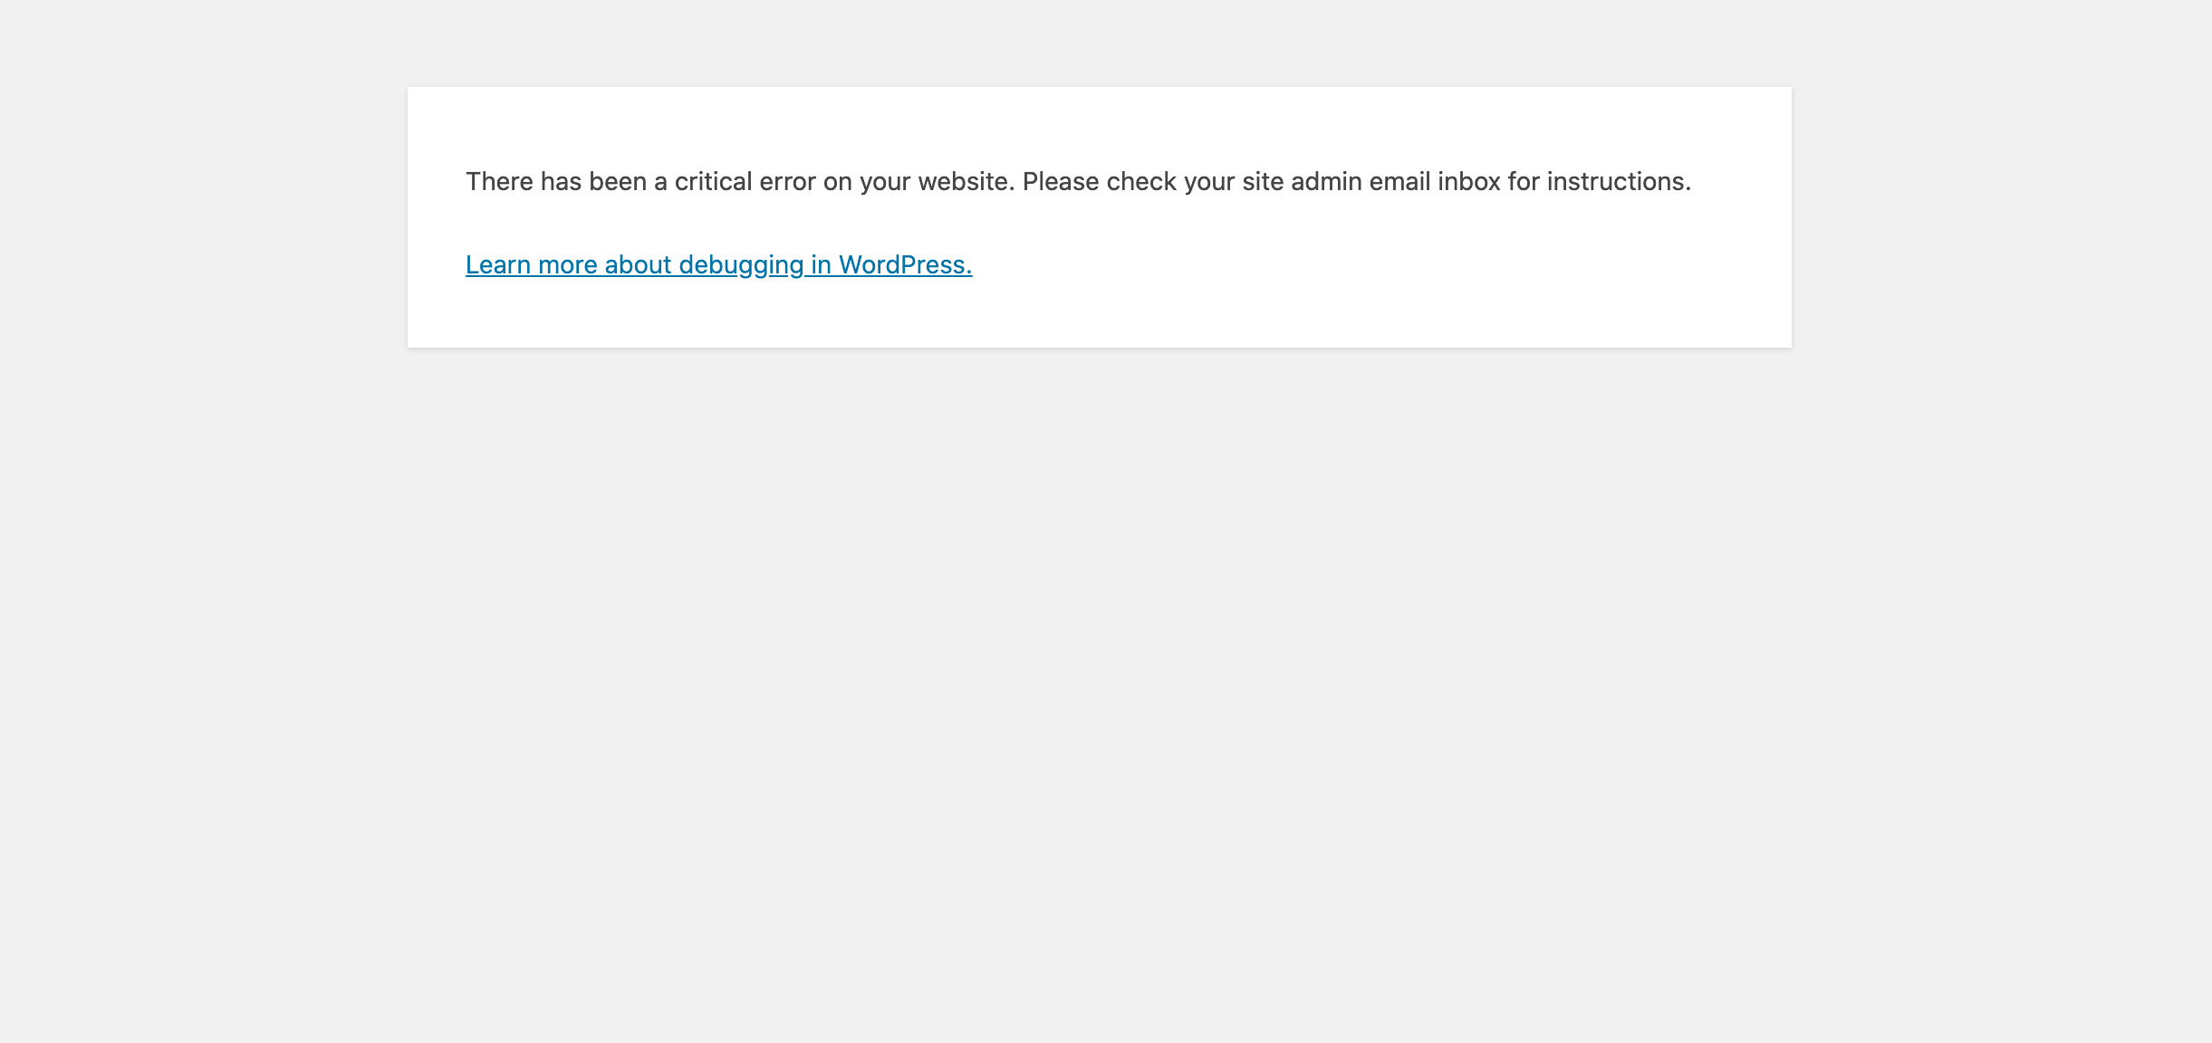Click the word "your" before "website"
This screenshot has width=2212, height=1043.
(885, 181)
